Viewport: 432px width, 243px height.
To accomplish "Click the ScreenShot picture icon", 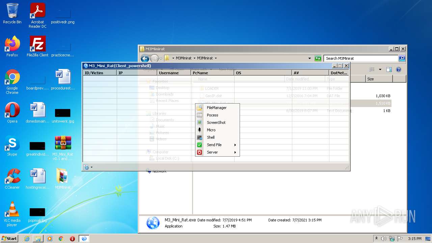I will pos(199,123).
